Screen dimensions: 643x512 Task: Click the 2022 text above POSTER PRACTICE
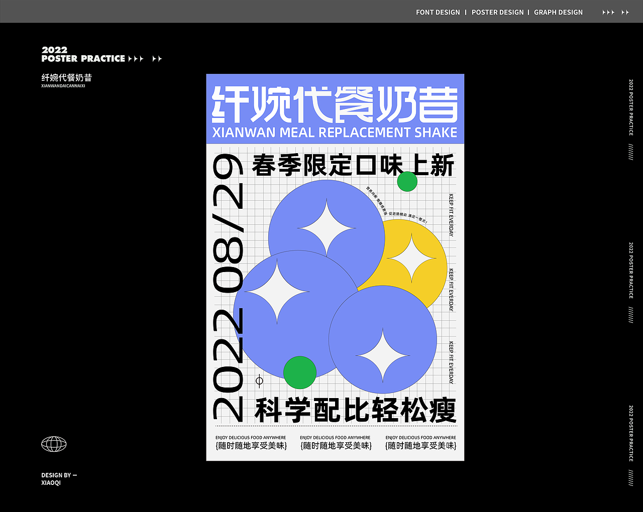coord(54,50)
